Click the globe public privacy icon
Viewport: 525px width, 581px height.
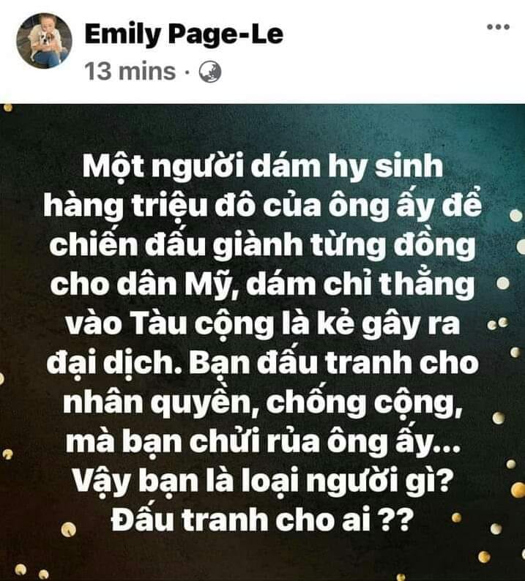[210, 71]
